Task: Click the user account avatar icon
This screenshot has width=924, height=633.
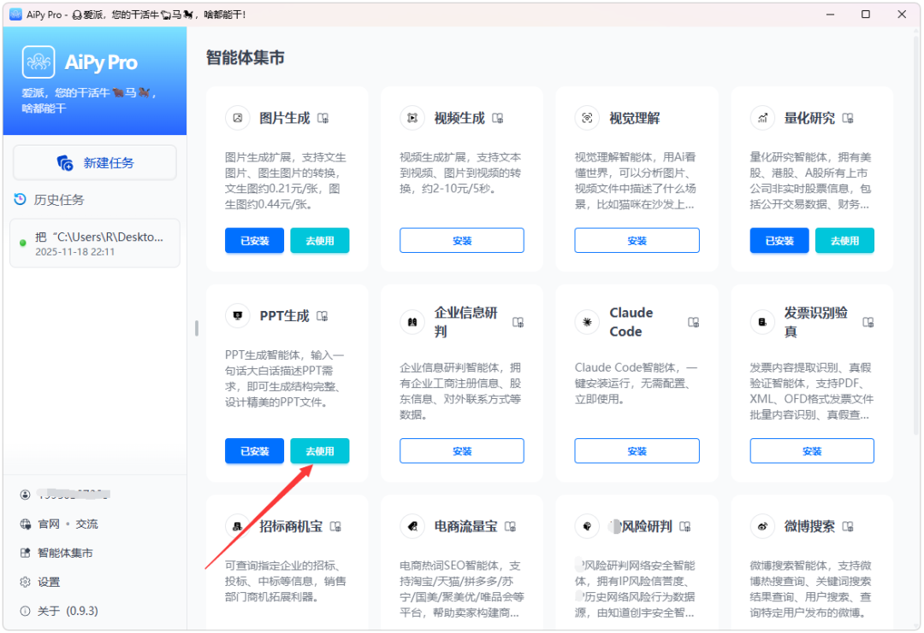Action: [25, 495]
